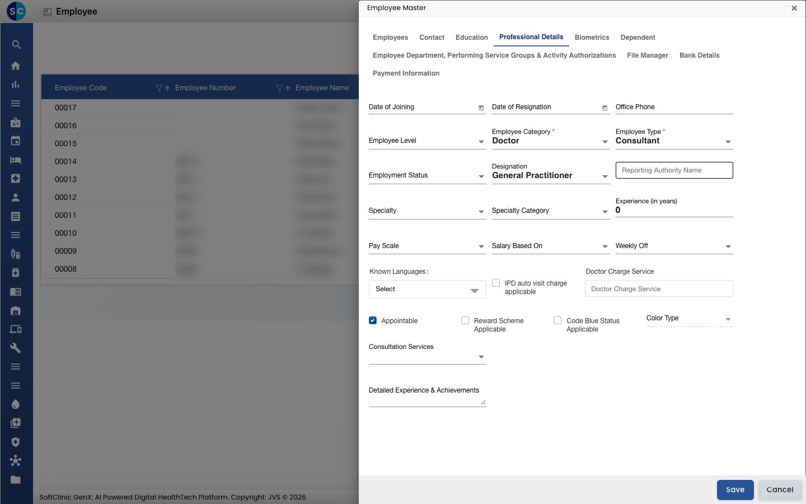806x504 pixels.
Task: Open the Known Languages Select dropdown
Action: pos(428,290)
